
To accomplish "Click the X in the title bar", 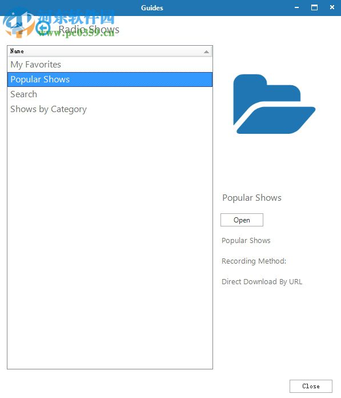I will 332,7.
